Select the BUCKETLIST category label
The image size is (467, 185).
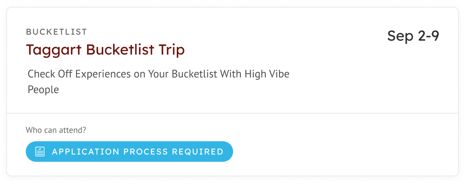(x=56, y=32)
